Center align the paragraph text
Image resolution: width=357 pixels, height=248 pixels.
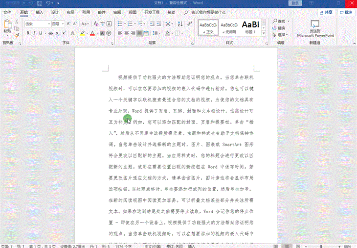coord(127,33)
